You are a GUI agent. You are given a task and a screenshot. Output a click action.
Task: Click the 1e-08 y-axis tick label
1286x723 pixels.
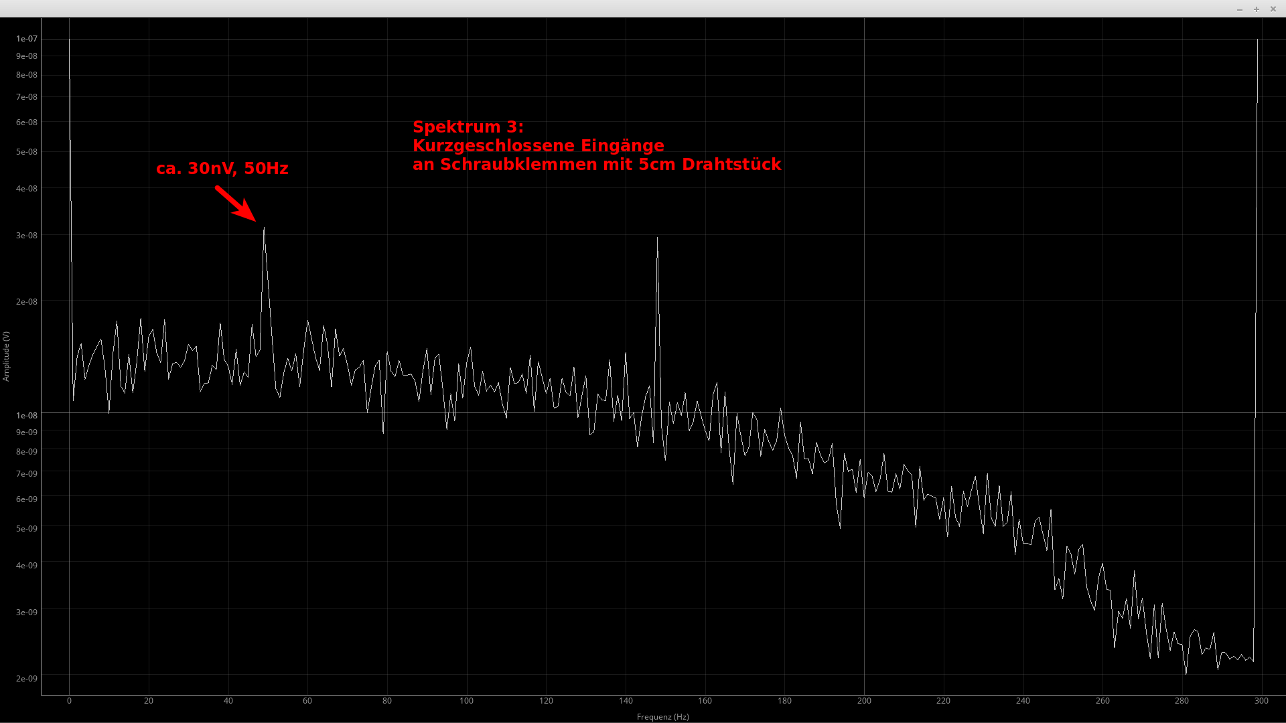[27, 415]
